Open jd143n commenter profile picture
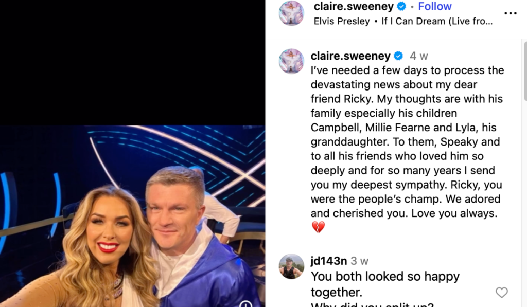 [x=291, y=266]
